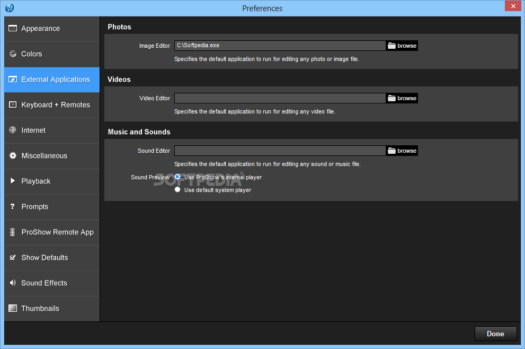Browse for a Sound Editor application

pos(402,151)
